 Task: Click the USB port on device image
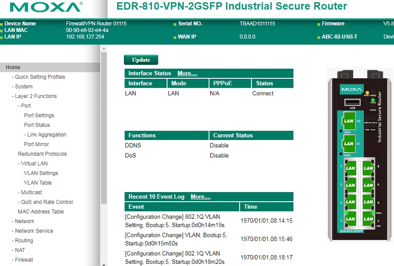352,102
